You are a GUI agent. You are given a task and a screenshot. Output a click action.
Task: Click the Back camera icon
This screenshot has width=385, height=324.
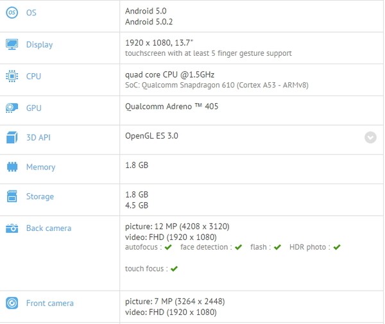pos(12,228)
